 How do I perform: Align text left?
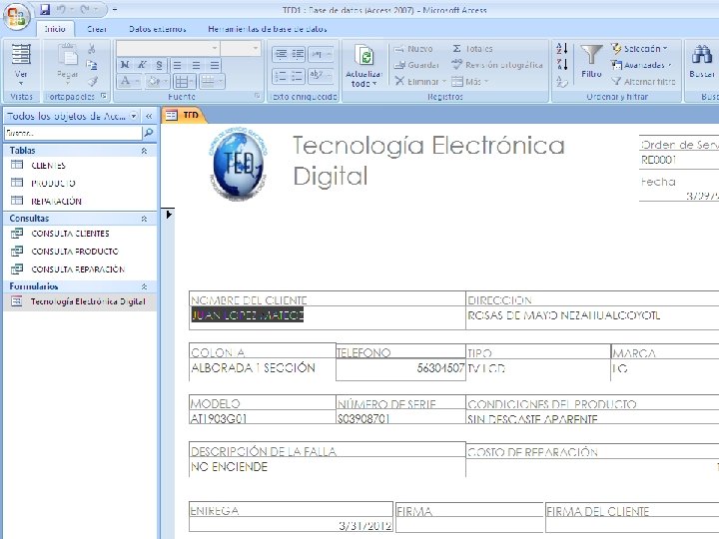178,65
